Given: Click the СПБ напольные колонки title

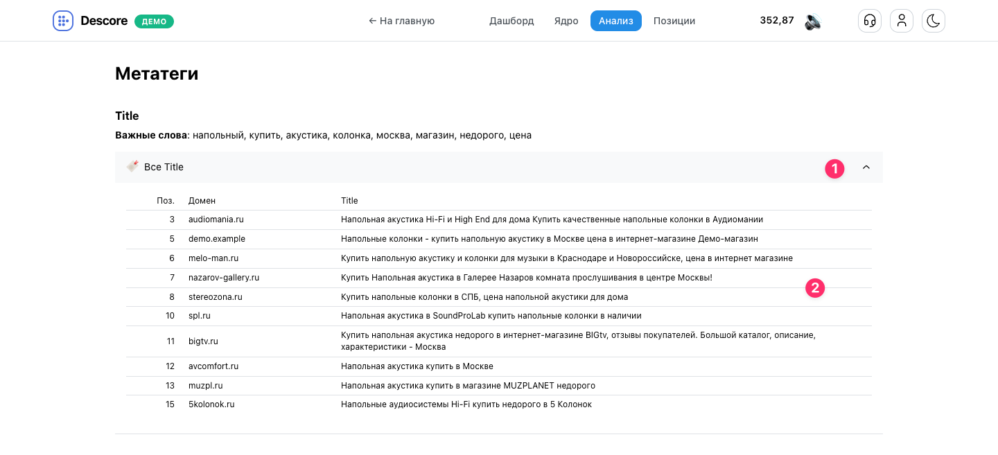Looking at the screenshot, I should point(484,297).
